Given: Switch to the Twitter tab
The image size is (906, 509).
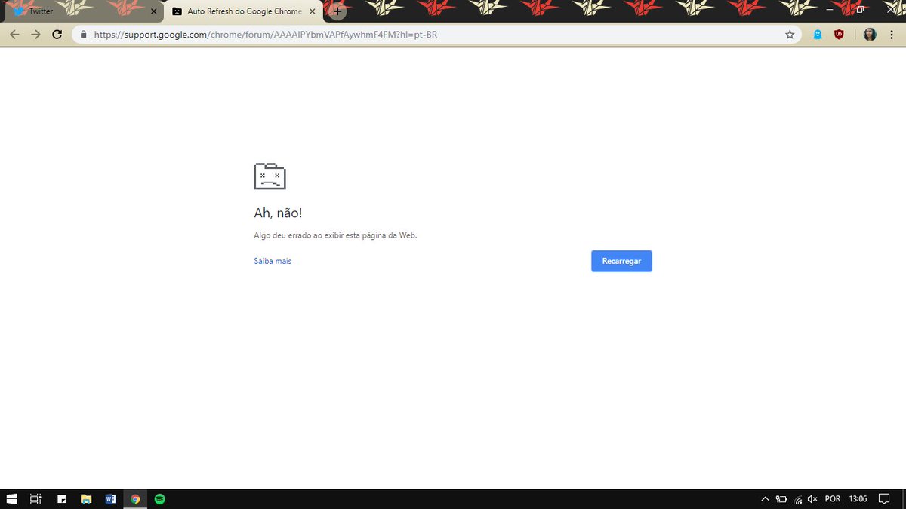Looking at the screenshot, I should [x=83, y=11].
